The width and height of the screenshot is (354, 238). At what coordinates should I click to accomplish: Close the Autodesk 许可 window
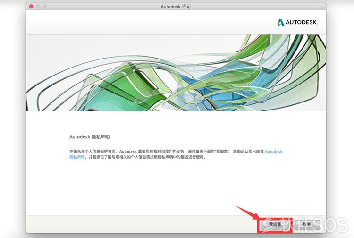[31, 7]
